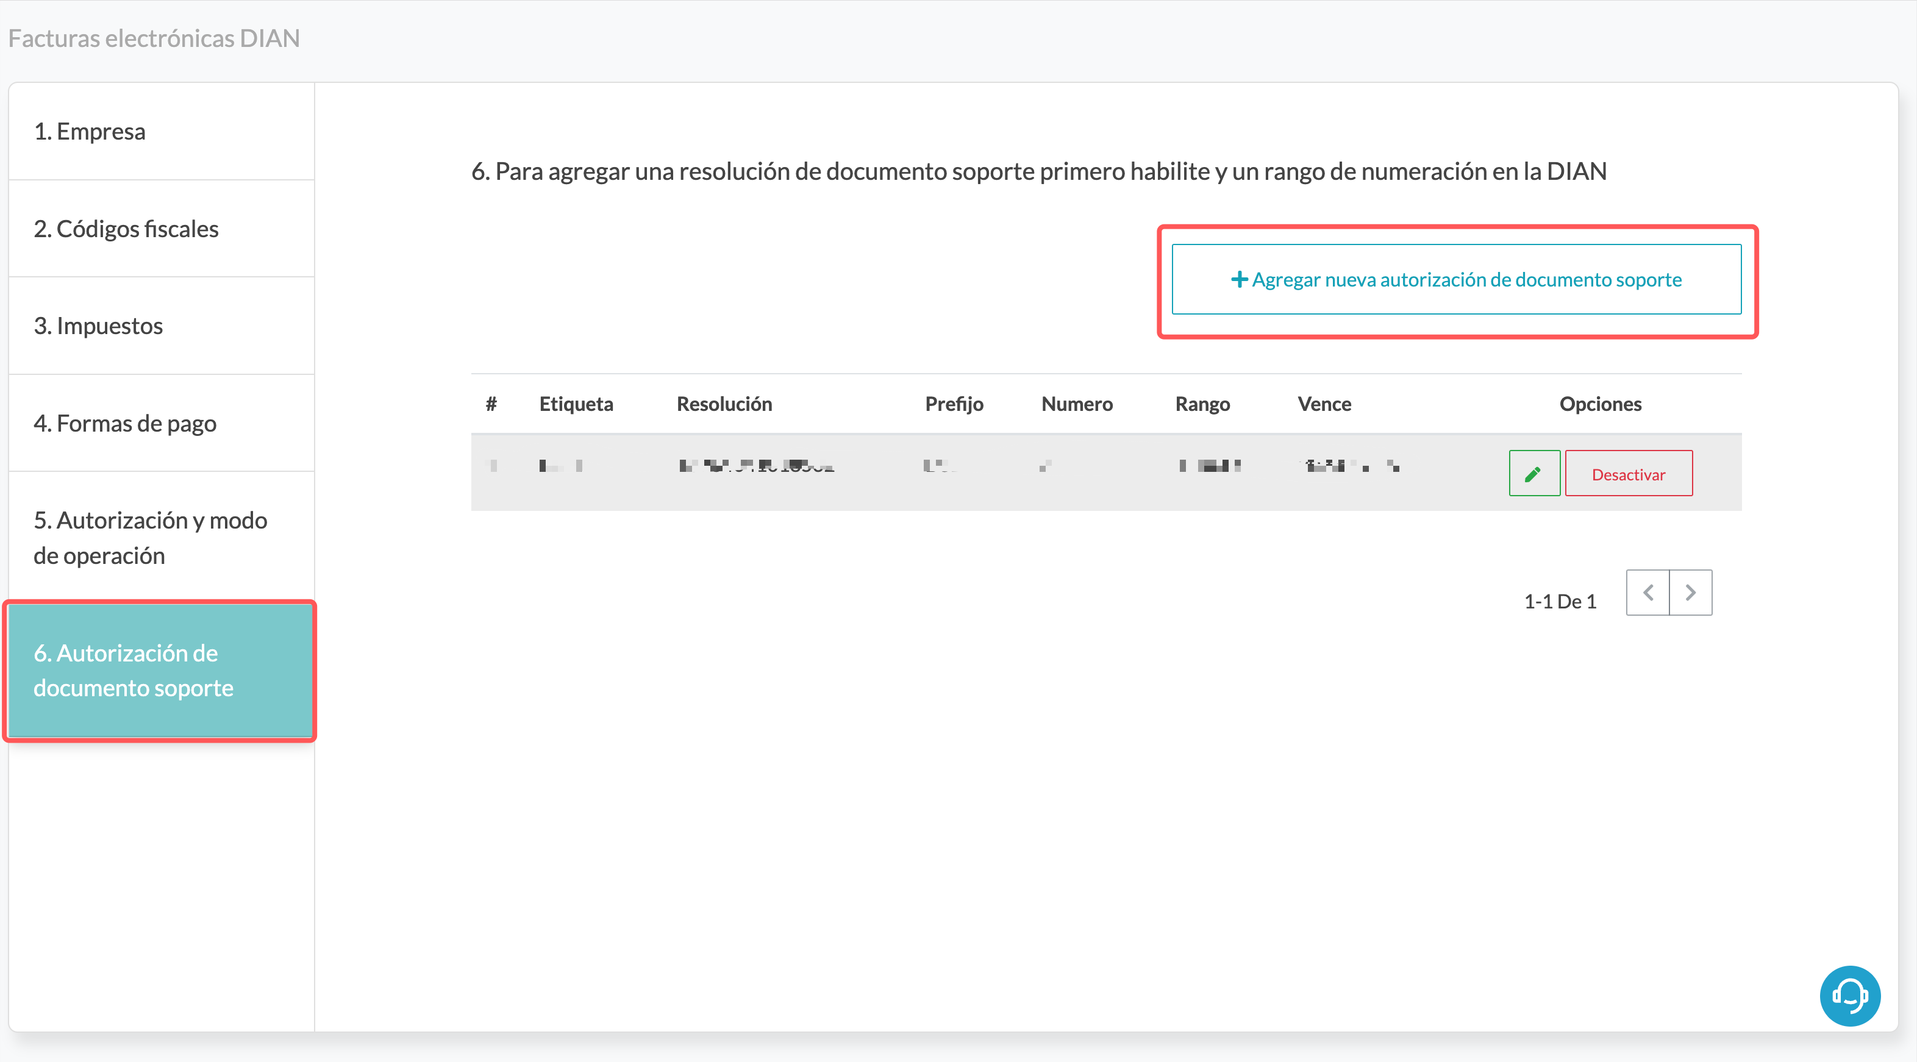Click the Numero column header
This screenshot has height=1062, width=1917.
tap(1077, 404)
